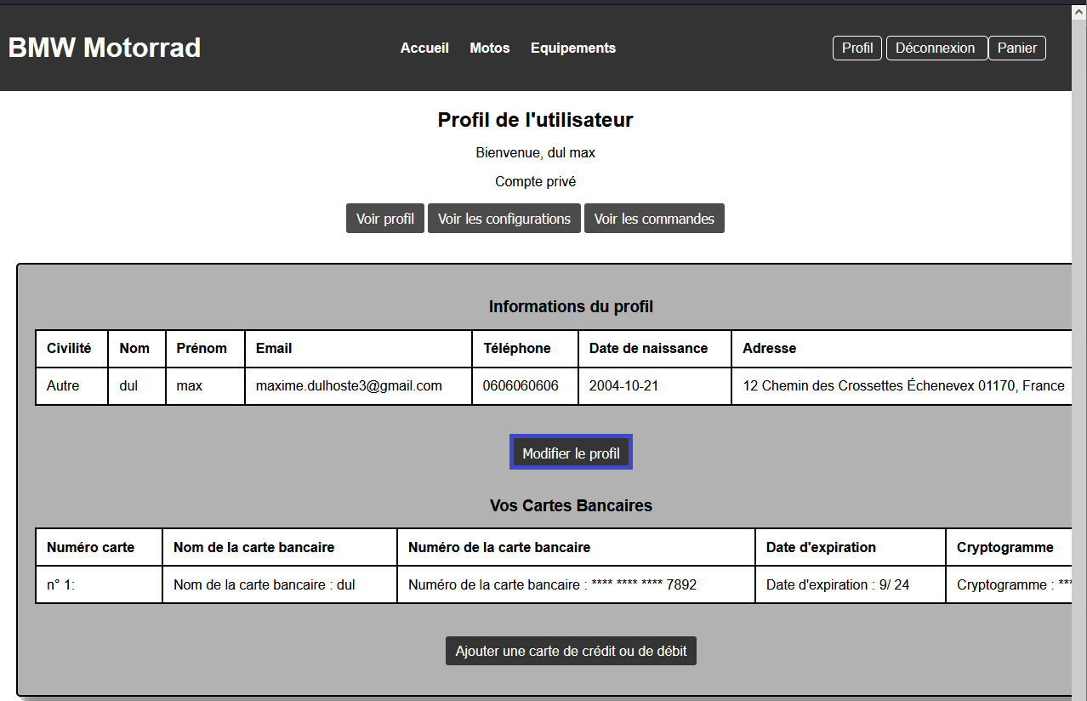Open the Motos menu item
The width and height of the screenshot is (1087, 701).
pyautogui.click(x=490, y=48)
